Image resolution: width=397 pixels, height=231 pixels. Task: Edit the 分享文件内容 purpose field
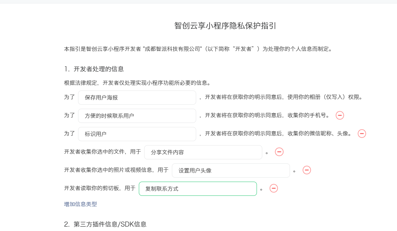click(203, 152)
